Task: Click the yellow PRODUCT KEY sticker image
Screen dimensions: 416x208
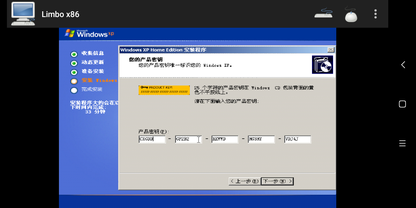Action: (164, 90)
